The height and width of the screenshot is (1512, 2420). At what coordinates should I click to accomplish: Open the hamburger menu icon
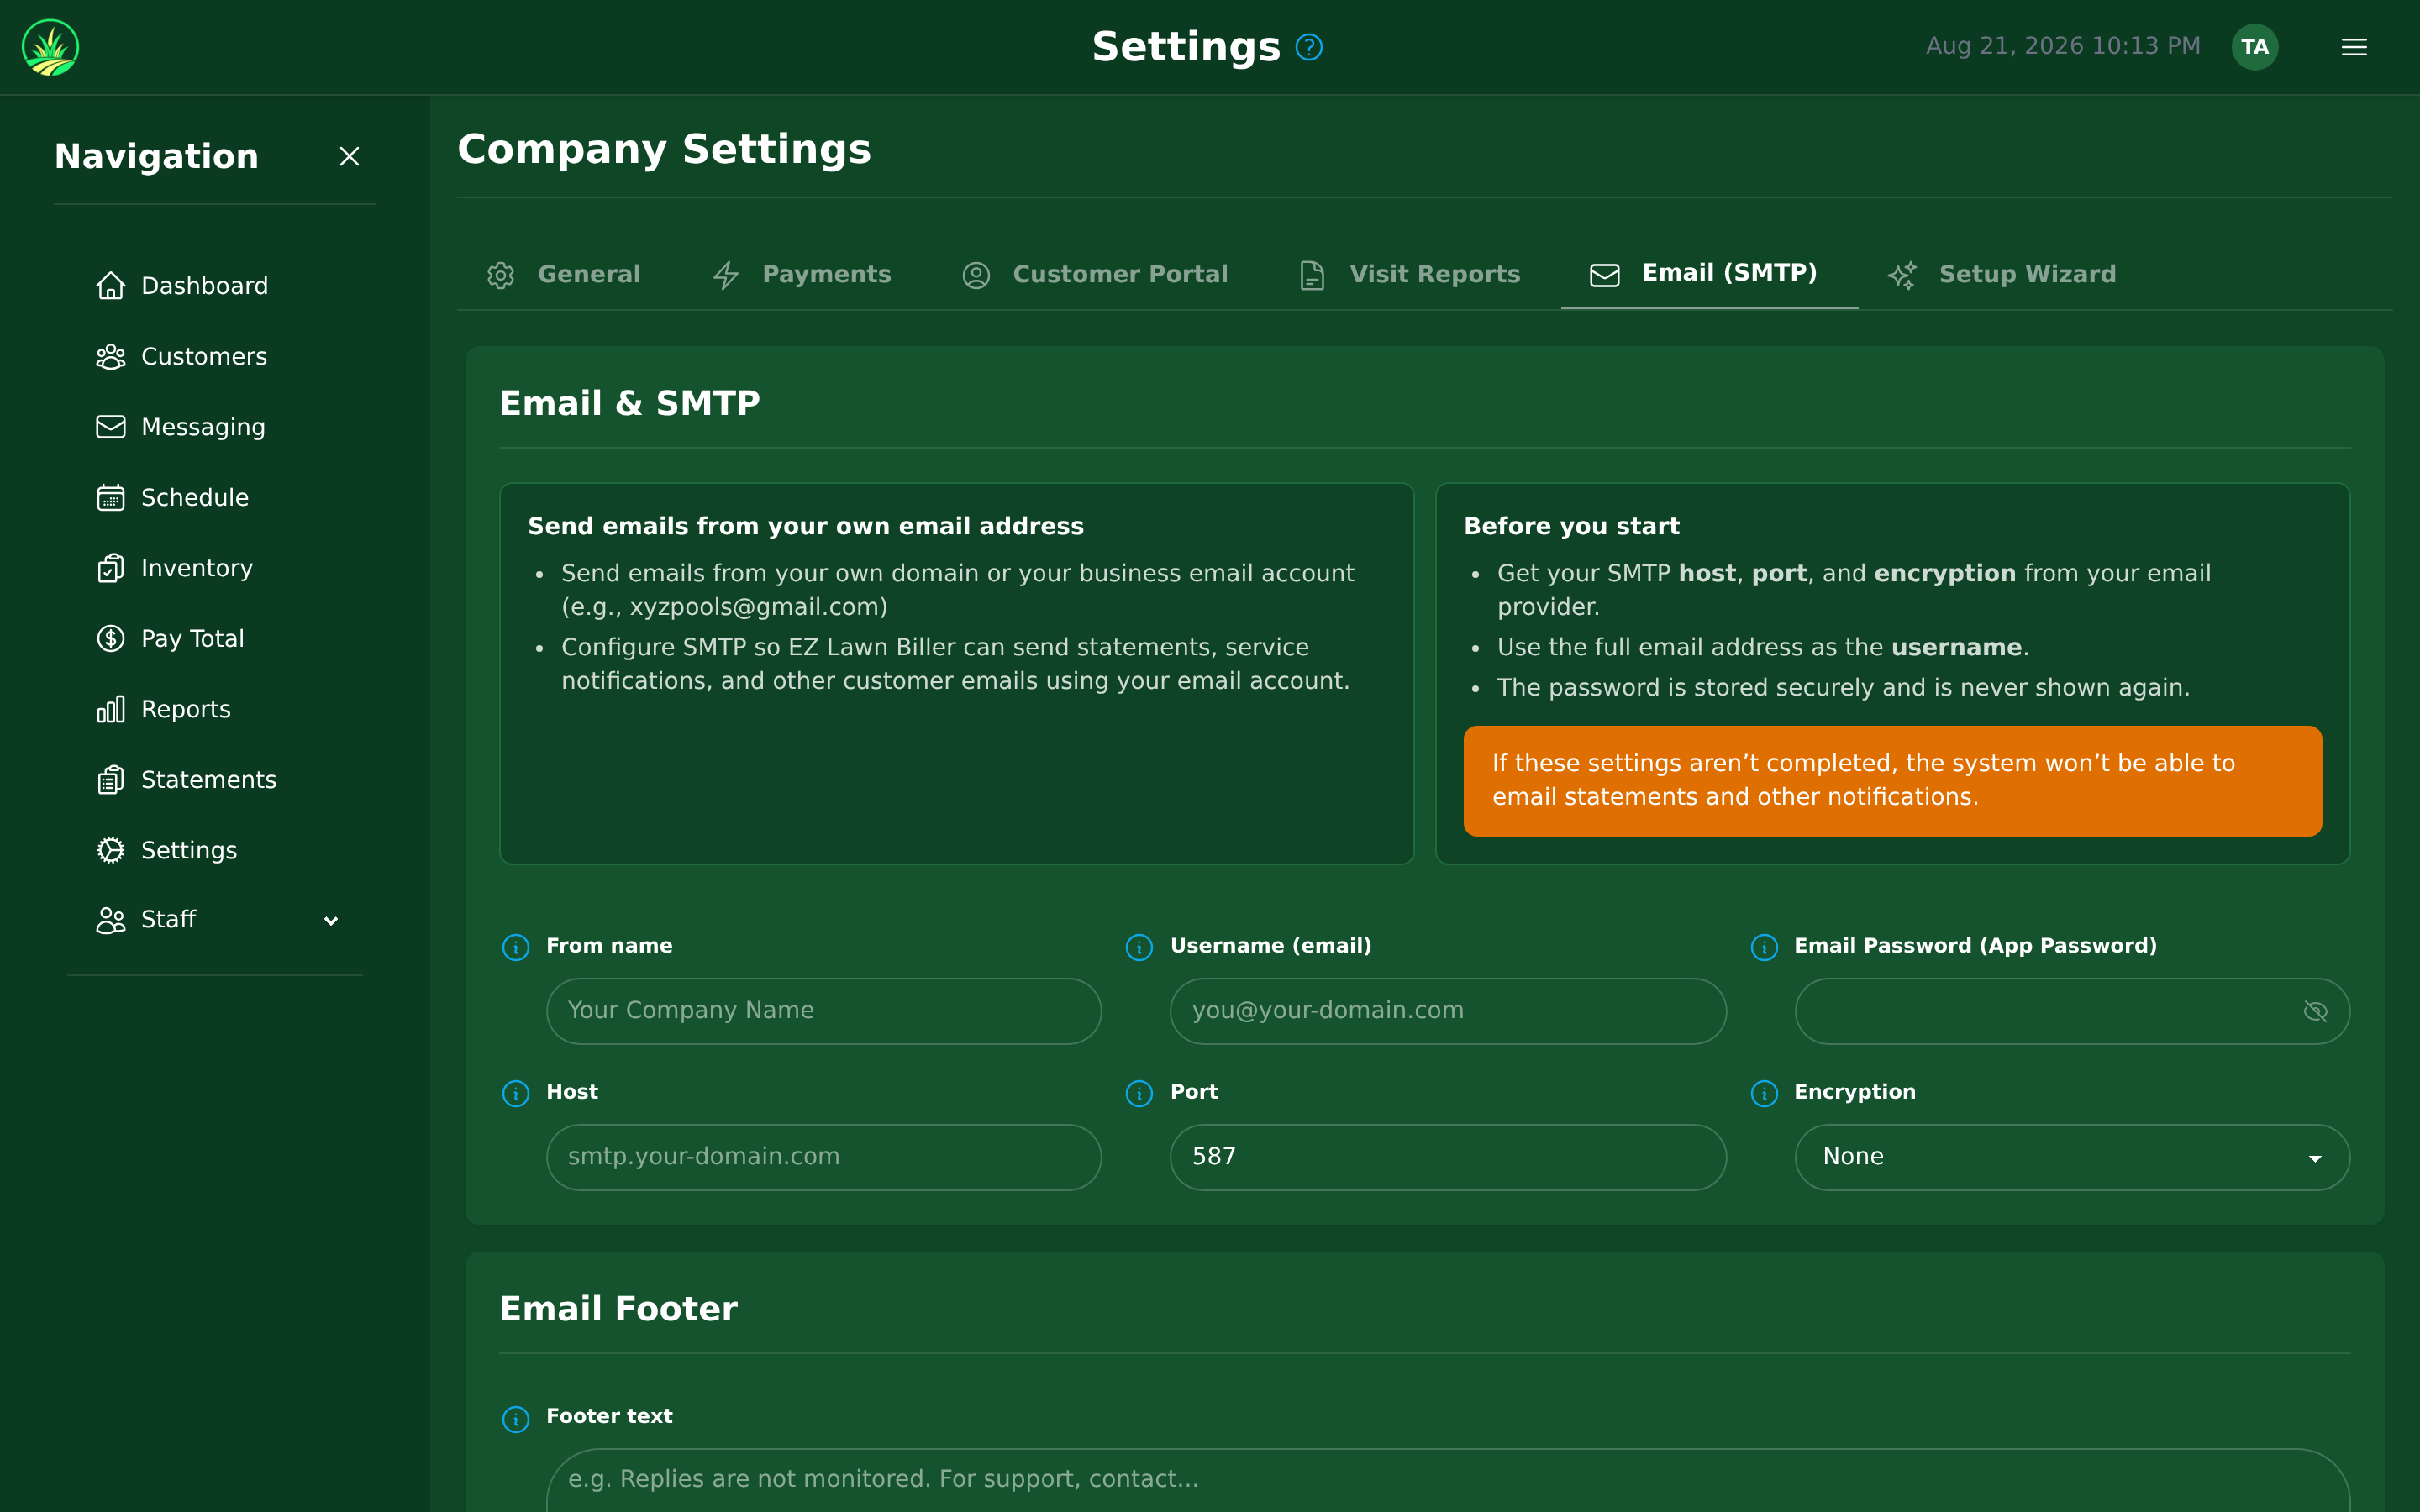tap(2354, 47)
